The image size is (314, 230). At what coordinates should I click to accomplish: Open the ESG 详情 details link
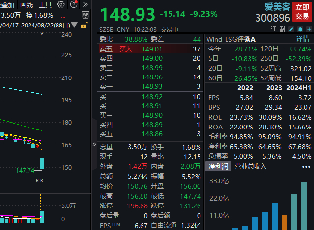click(303, 39)
